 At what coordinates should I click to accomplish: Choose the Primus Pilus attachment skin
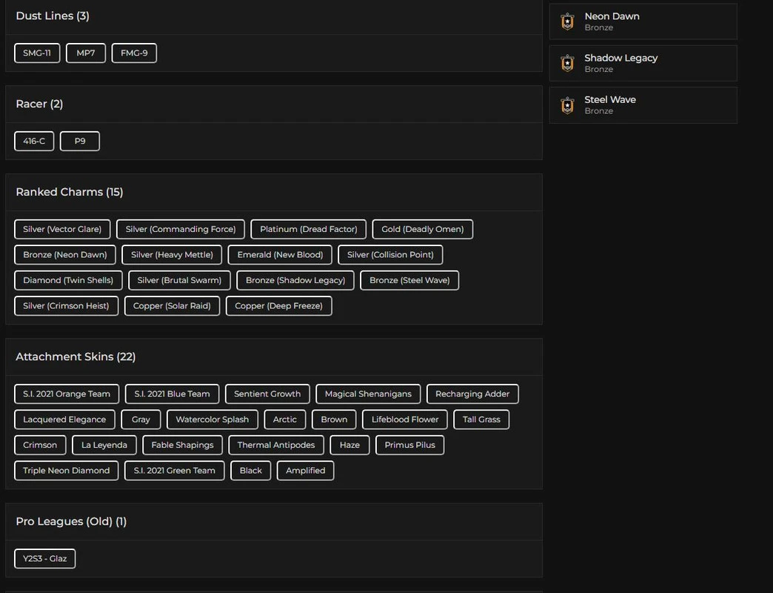point(409,445)
